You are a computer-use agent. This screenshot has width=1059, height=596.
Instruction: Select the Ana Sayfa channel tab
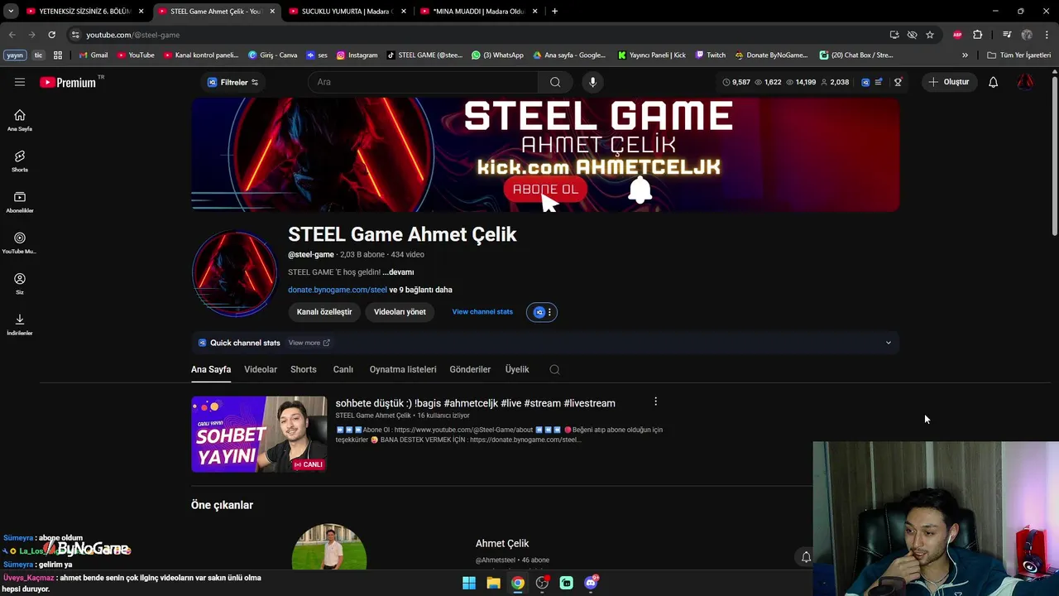click(x=211, y=369)
